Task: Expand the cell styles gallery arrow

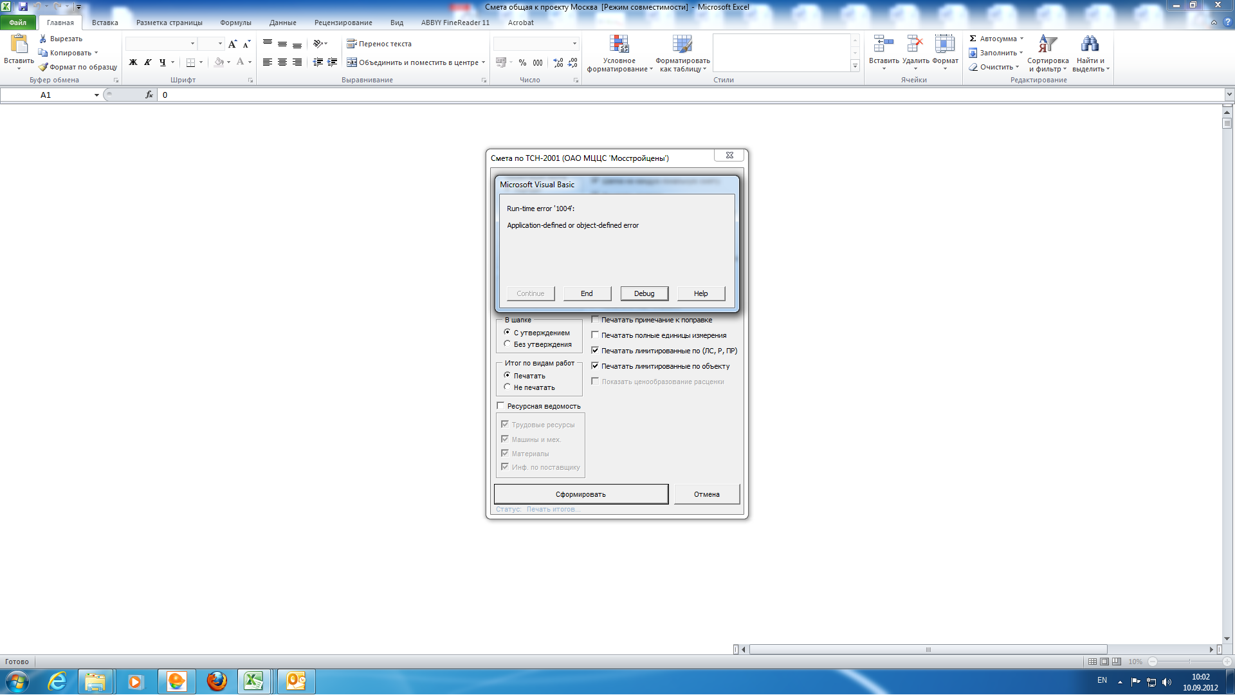Action: 855,66
